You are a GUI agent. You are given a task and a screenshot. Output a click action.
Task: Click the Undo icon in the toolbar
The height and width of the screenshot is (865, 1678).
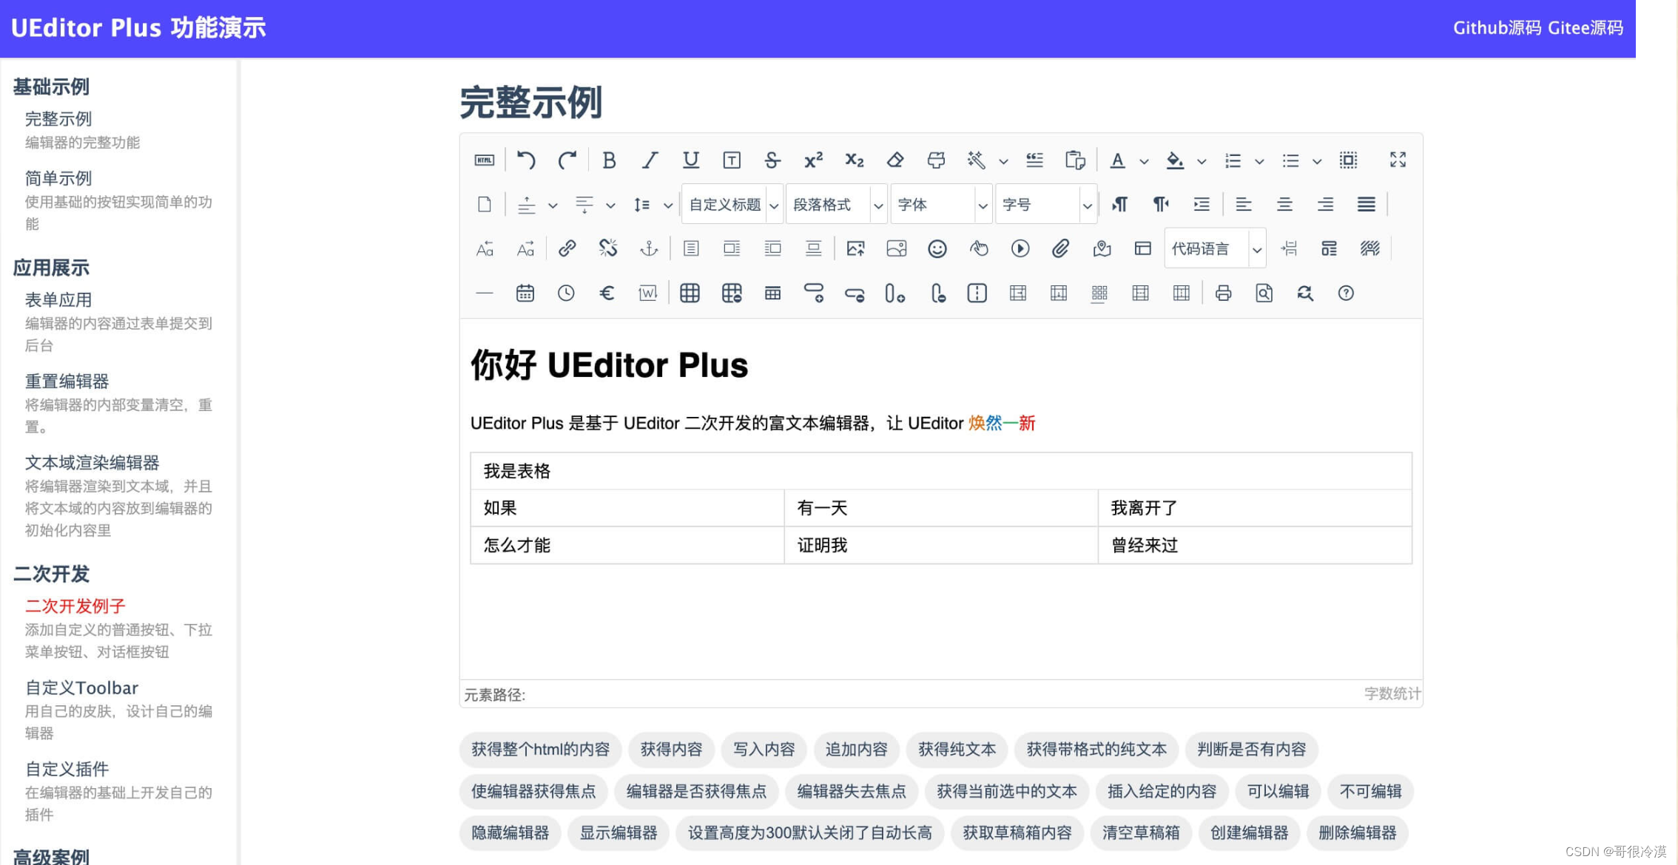[526, 160]
